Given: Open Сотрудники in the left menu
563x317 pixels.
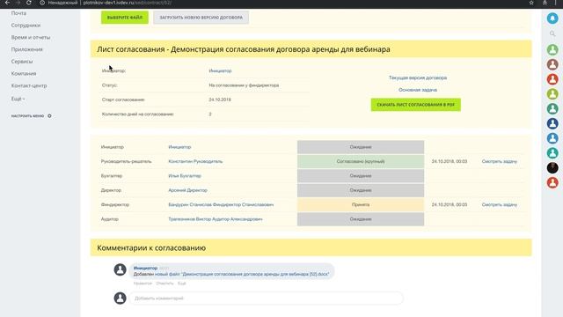Looking at the screenshot, I should coord(26,26).
